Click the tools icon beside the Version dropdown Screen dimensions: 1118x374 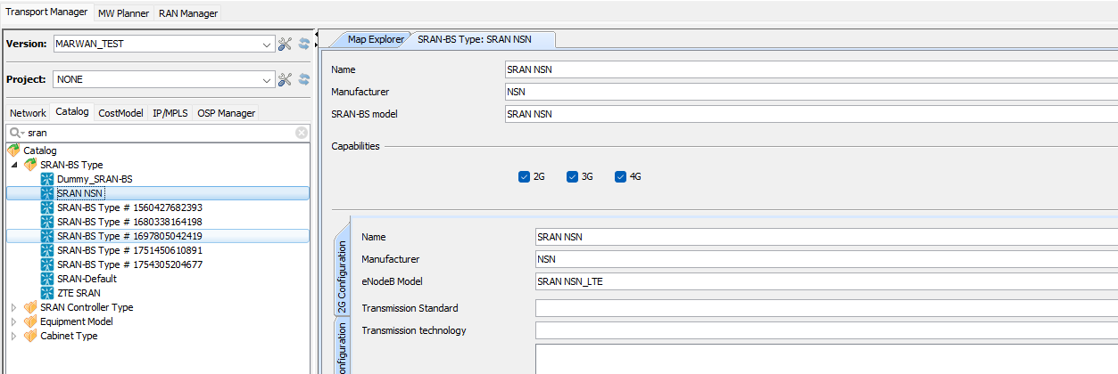point(286,44)
